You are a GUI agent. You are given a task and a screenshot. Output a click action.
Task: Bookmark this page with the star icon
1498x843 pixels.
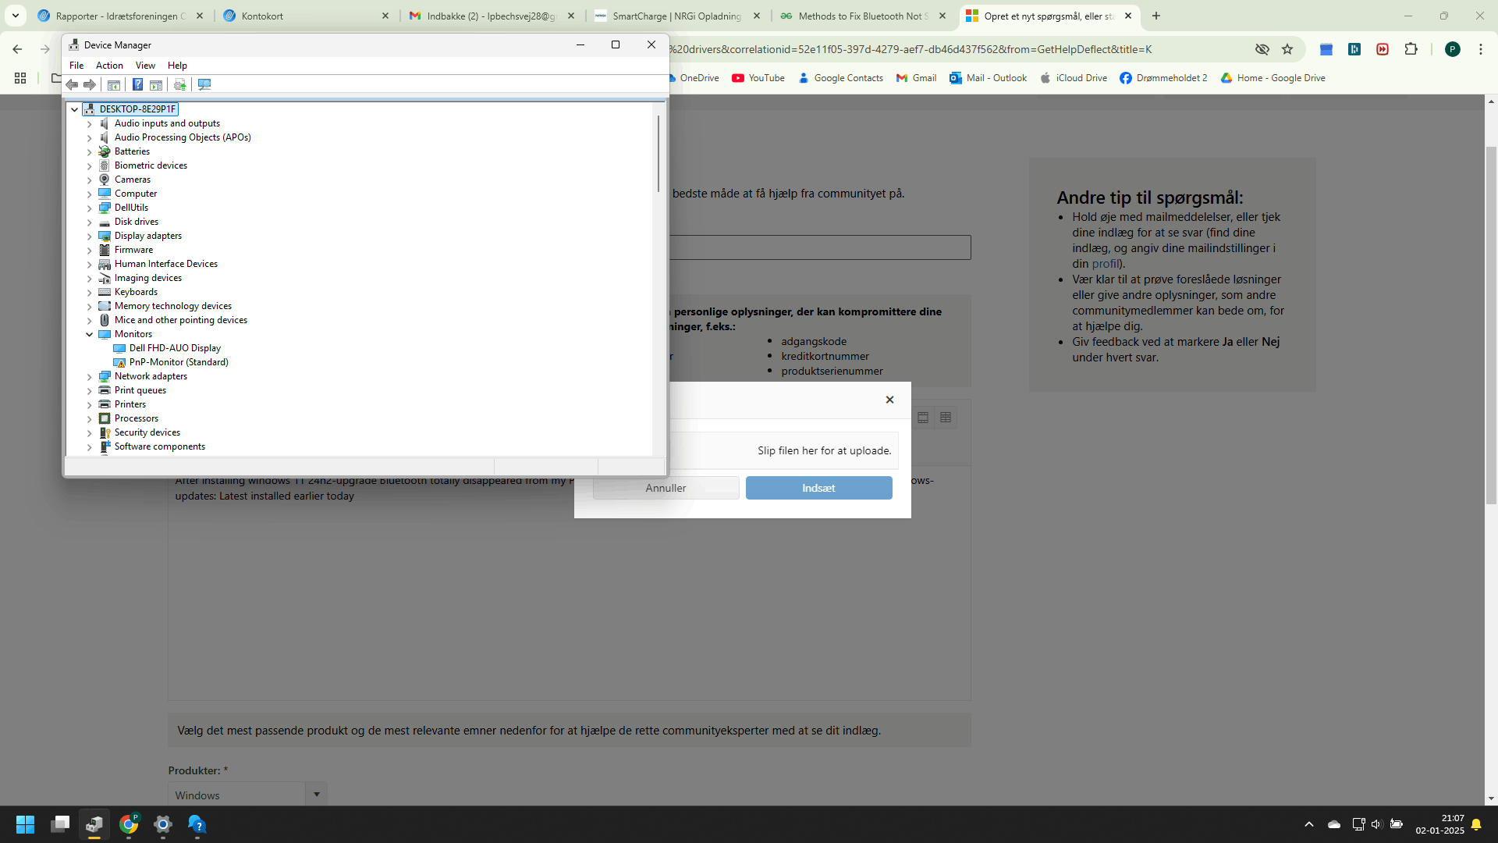pyautogui.click(x=1287, y=49)
